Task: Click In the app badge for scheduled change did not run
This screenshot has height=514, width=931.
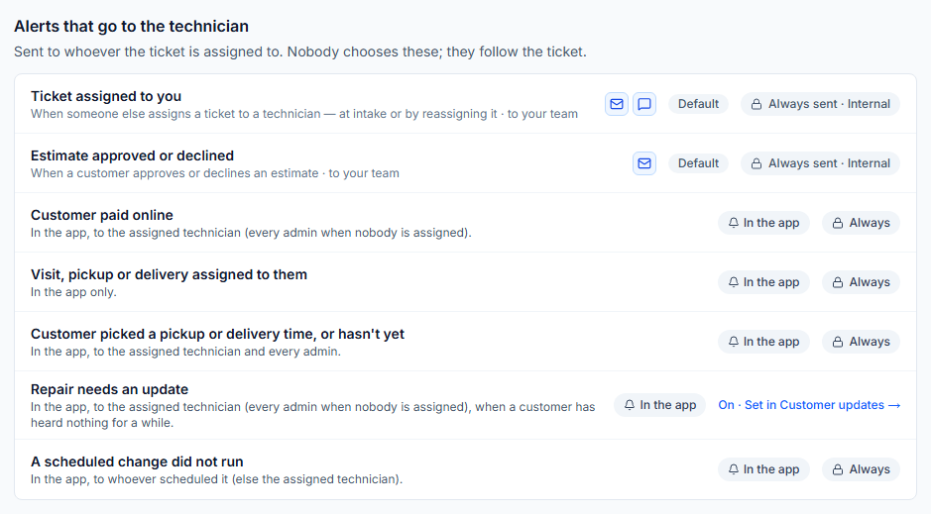Action: (x=763, y=469)
